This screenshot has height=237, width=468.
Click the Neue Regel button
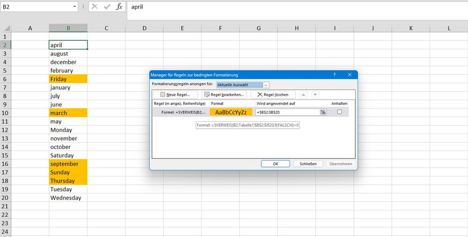175,95
